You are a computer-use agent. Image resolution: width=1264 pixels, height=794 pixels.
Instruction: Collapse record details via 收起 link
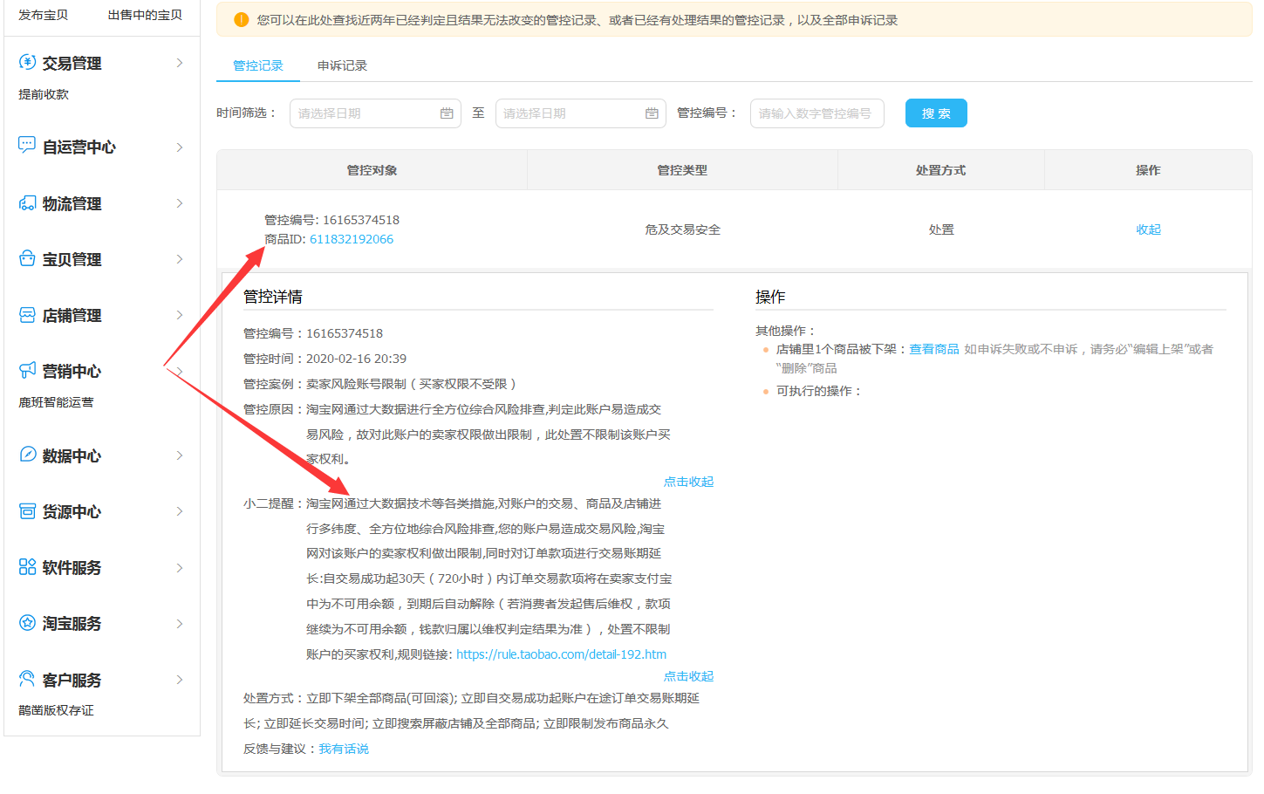[1148, 229]
